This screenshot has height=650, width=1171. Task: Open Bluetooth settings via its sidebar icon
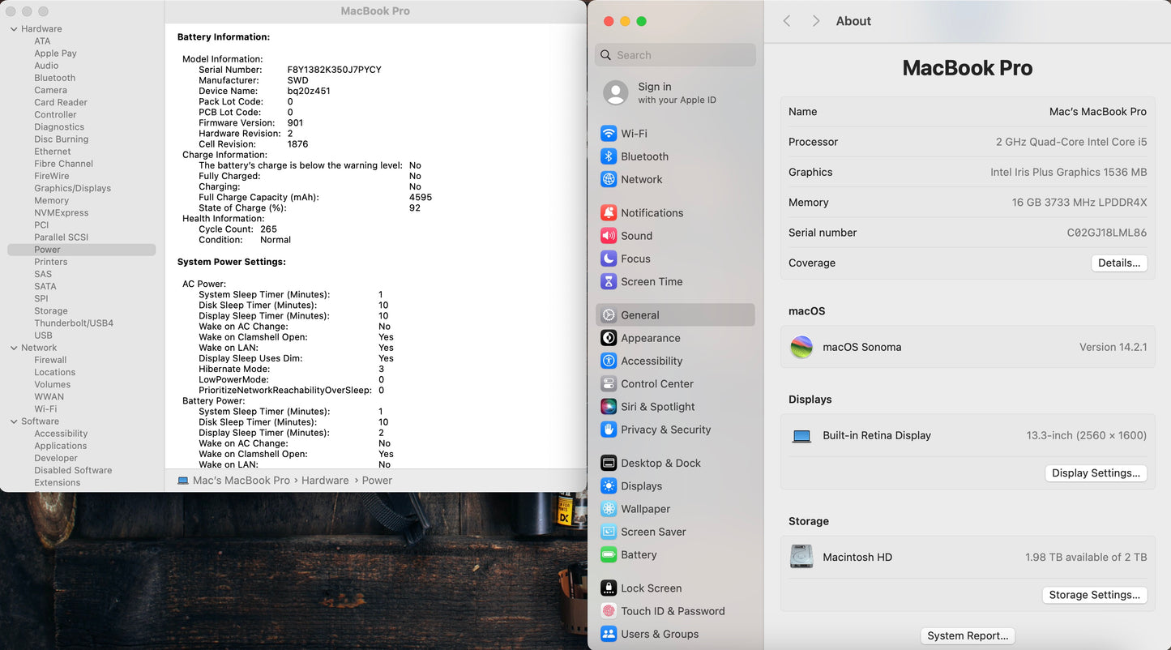[609, 156]
